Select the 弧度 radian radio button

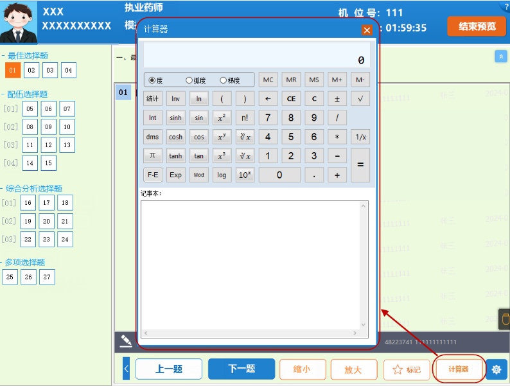click(x=189, y=80)
